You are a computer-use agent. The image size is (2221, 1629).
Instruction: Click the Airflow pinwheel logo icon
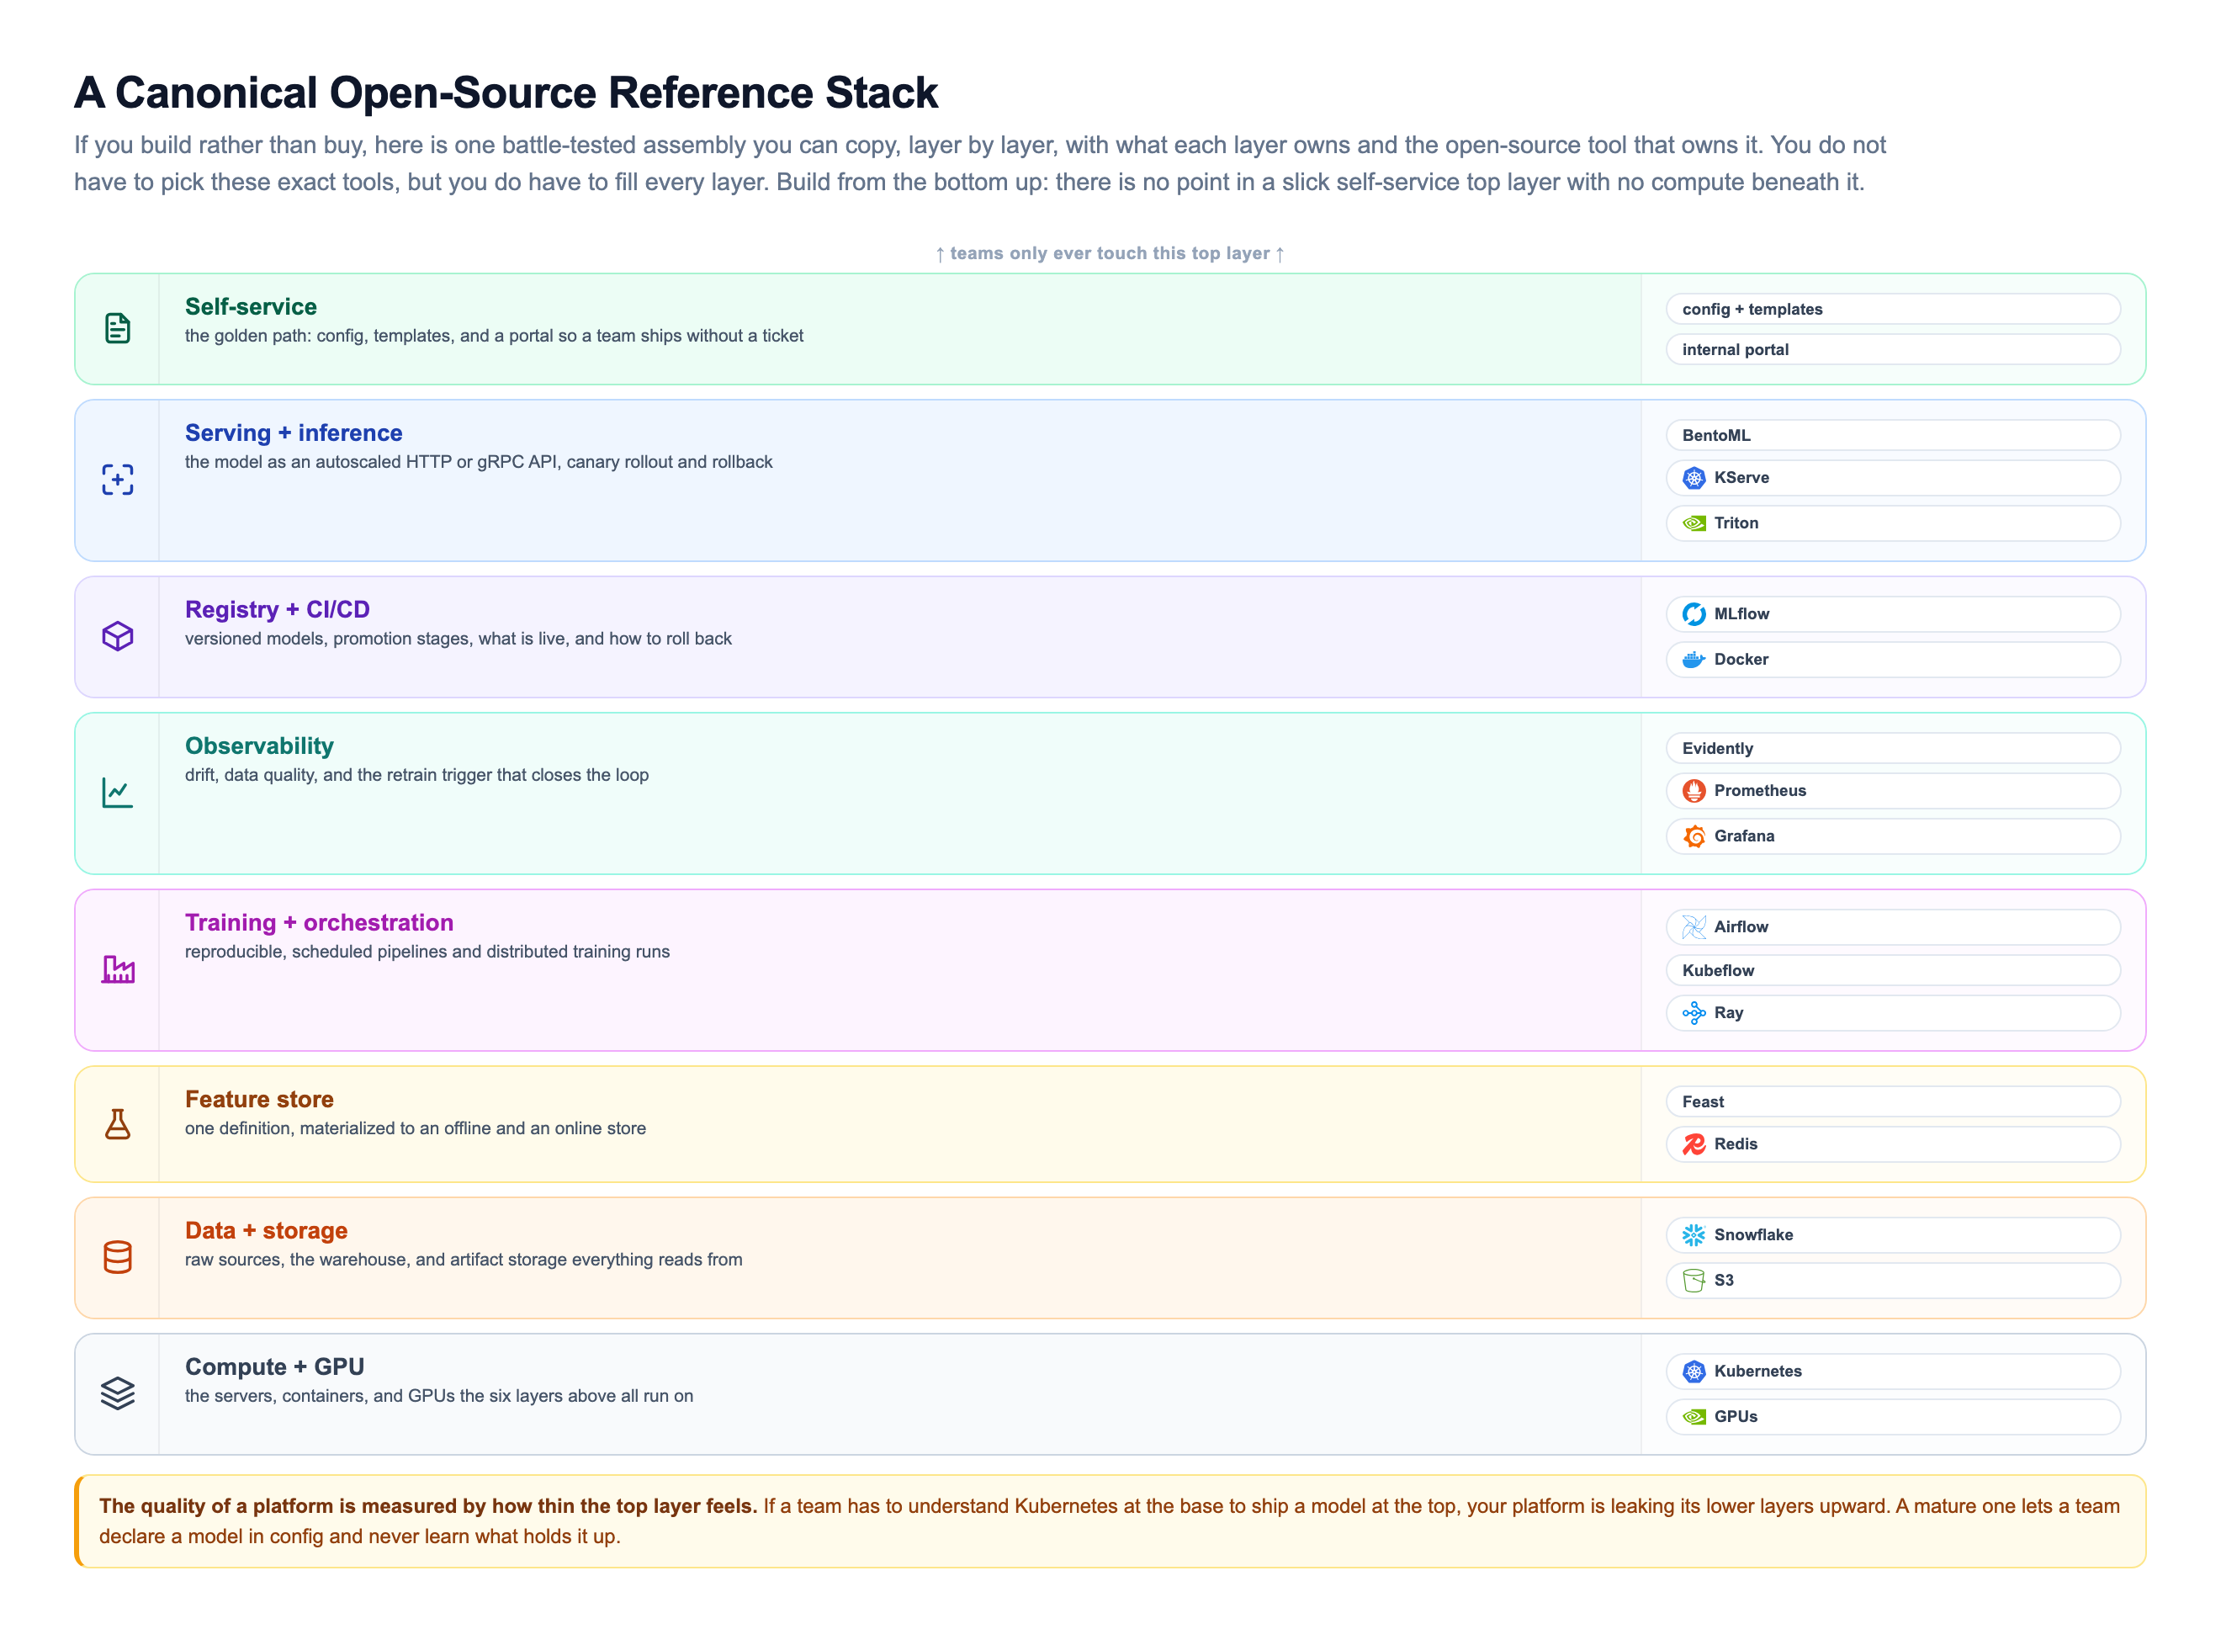(1694, 927)
